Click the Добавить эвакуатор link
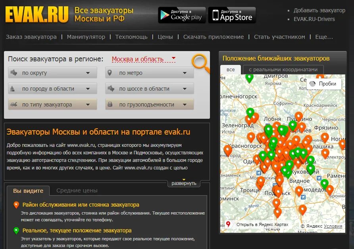354x249 pixels. [319, 10]
